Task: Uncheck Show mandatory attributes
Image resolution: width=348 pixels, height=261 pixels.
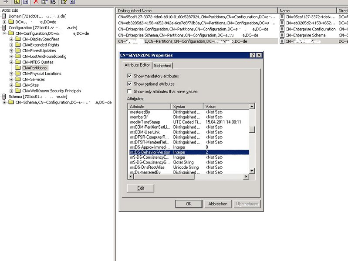Action: (129, 76)
